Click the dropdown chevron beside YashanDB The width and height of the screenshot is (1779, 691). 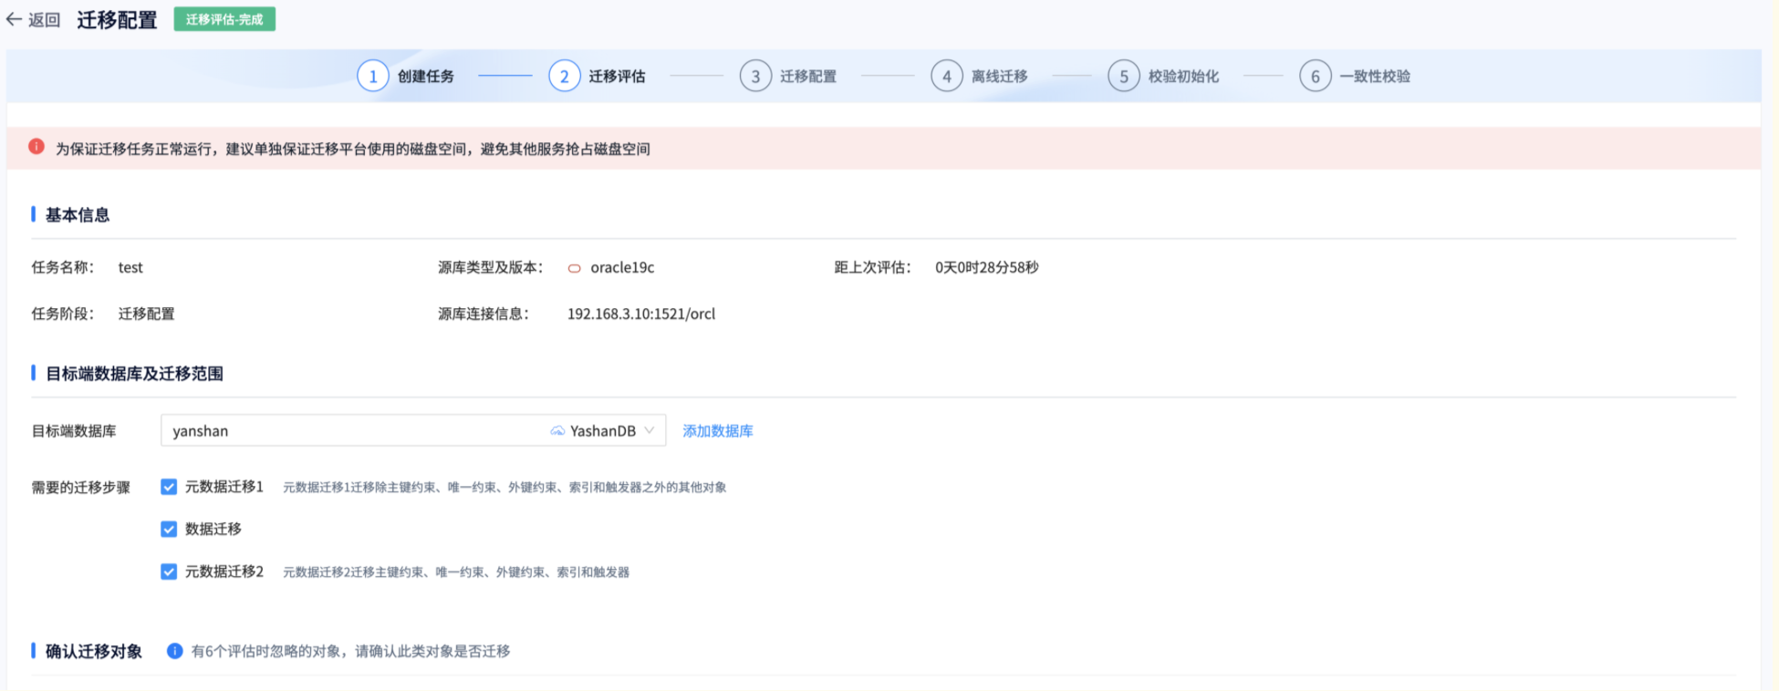(650, 430)
